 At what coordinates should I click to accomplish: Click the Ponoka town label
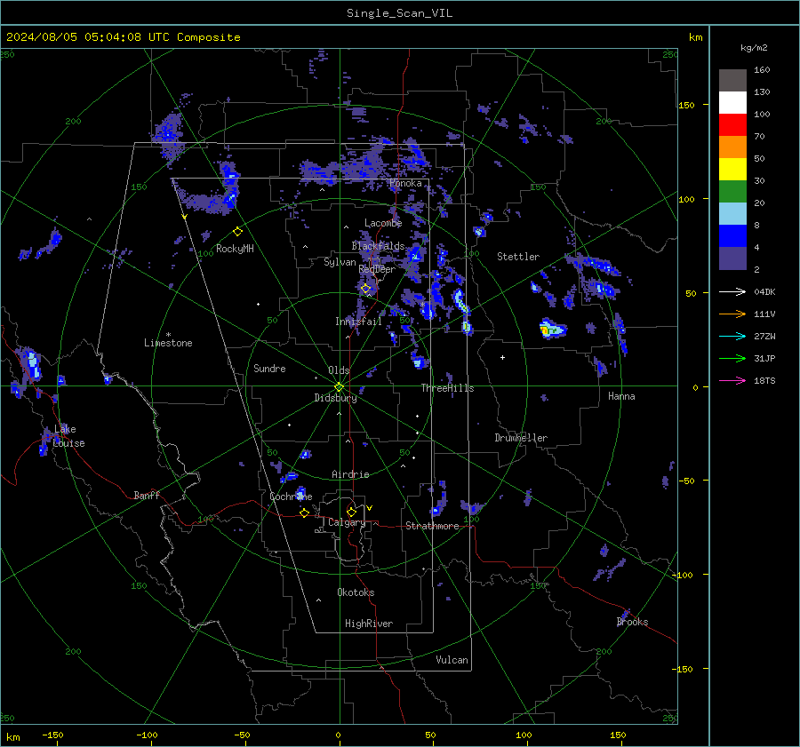pyautogui.click(x=405, y=183)
